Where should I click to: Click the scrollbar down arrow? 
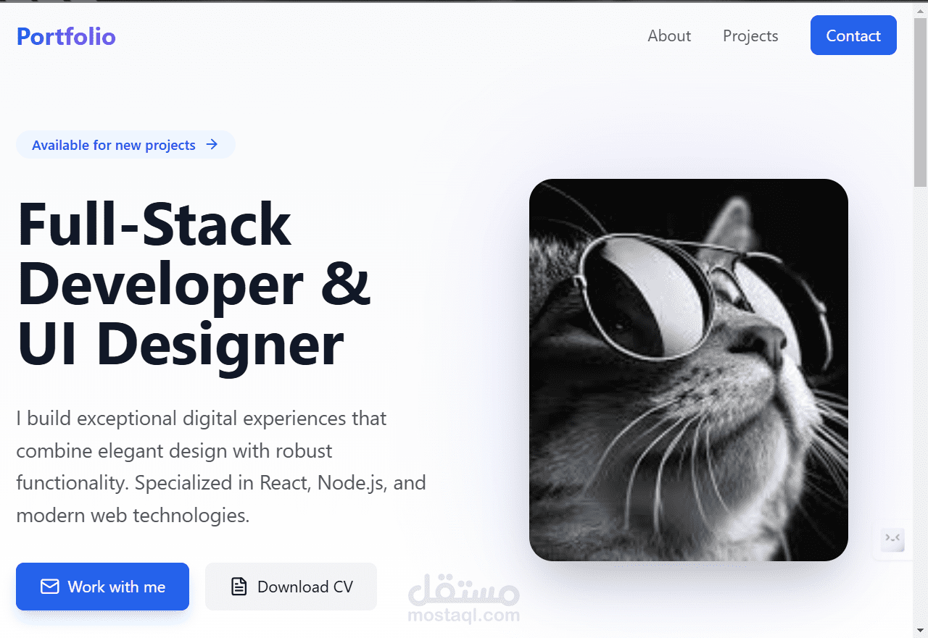click(x=920, y=629)
